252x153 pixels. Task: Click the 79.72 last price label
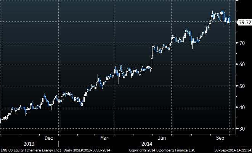245,22
